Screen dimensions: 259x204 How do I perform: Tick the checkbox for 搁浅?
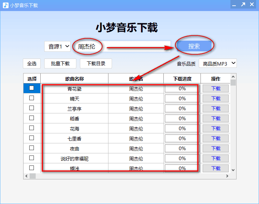(31, 168)
